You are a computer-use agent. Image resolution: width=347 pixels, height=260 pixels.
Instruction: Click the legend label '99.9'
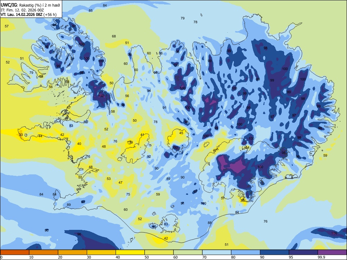click(321, 257)
